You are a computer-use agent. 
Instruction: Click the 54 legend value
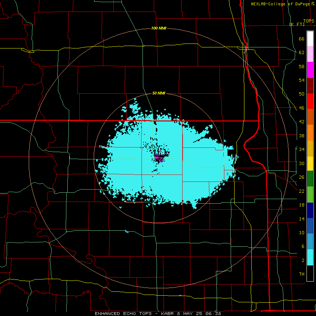[302, 80]
